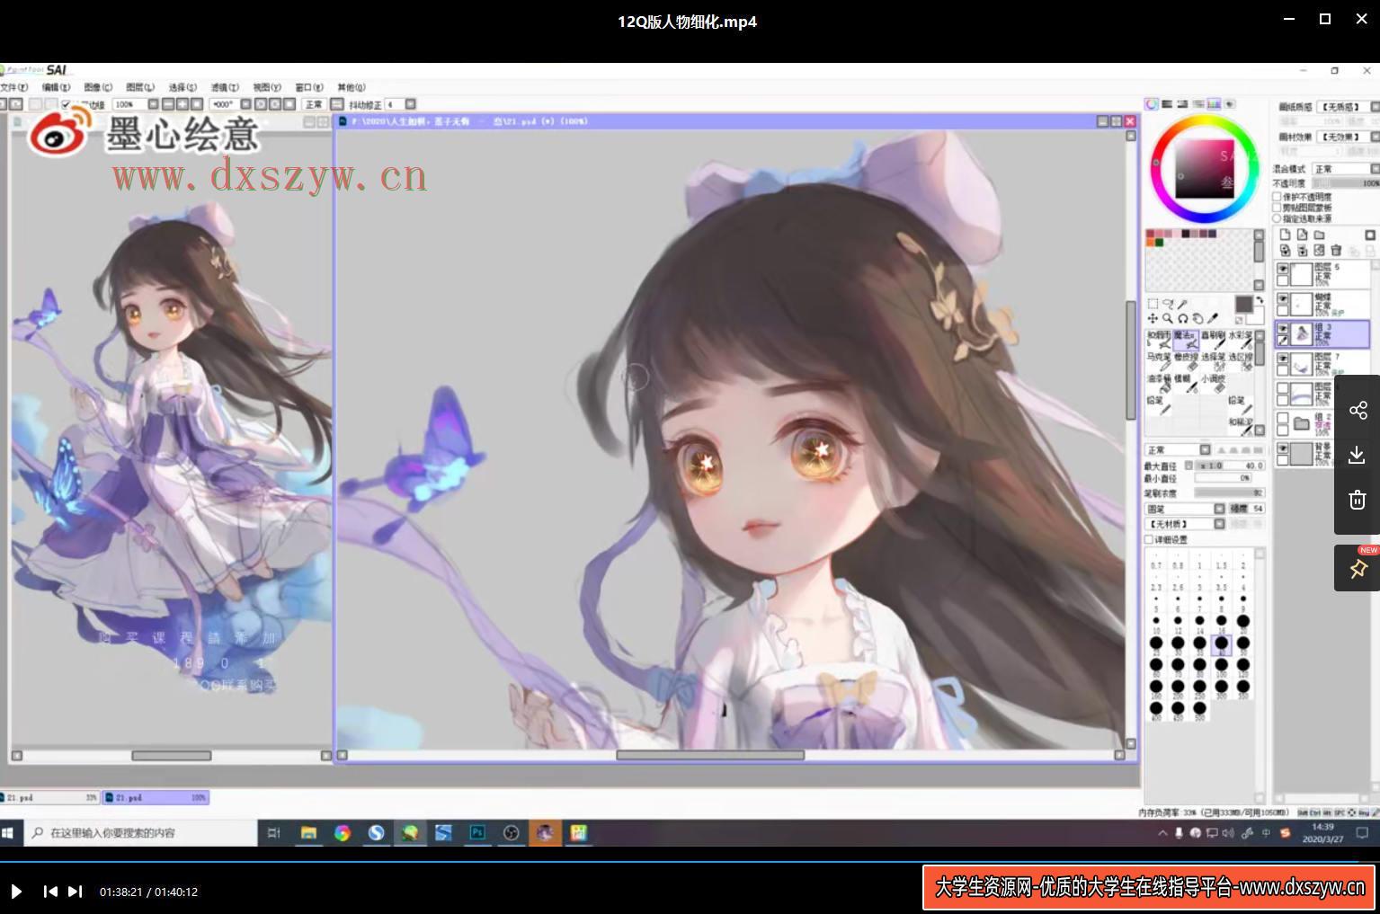This screenshot has width=1380, height=914.
Task: Click the download icon on video overlay
Action: tap(1358, 455)
